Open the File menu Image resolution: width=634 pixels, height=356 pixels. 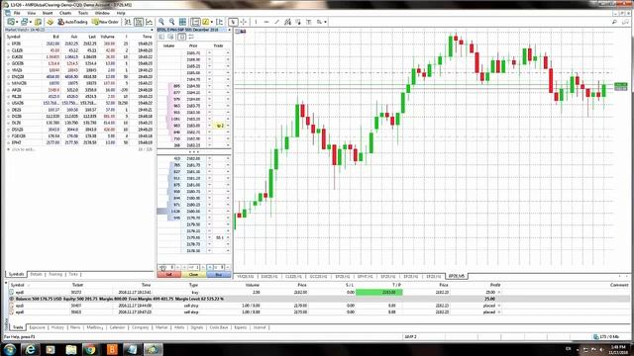click(x=17, y=13)
